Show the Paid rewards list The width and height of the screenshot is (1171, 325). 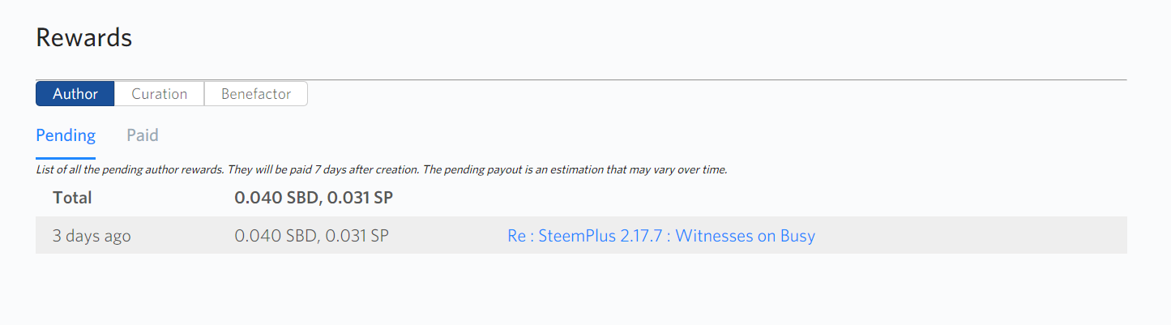point(143,135)
